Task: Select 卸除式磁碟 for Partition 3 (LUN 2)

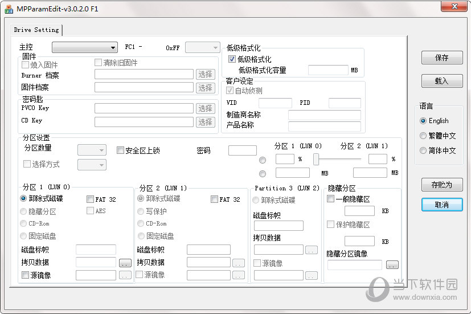Action: (256, 200)
